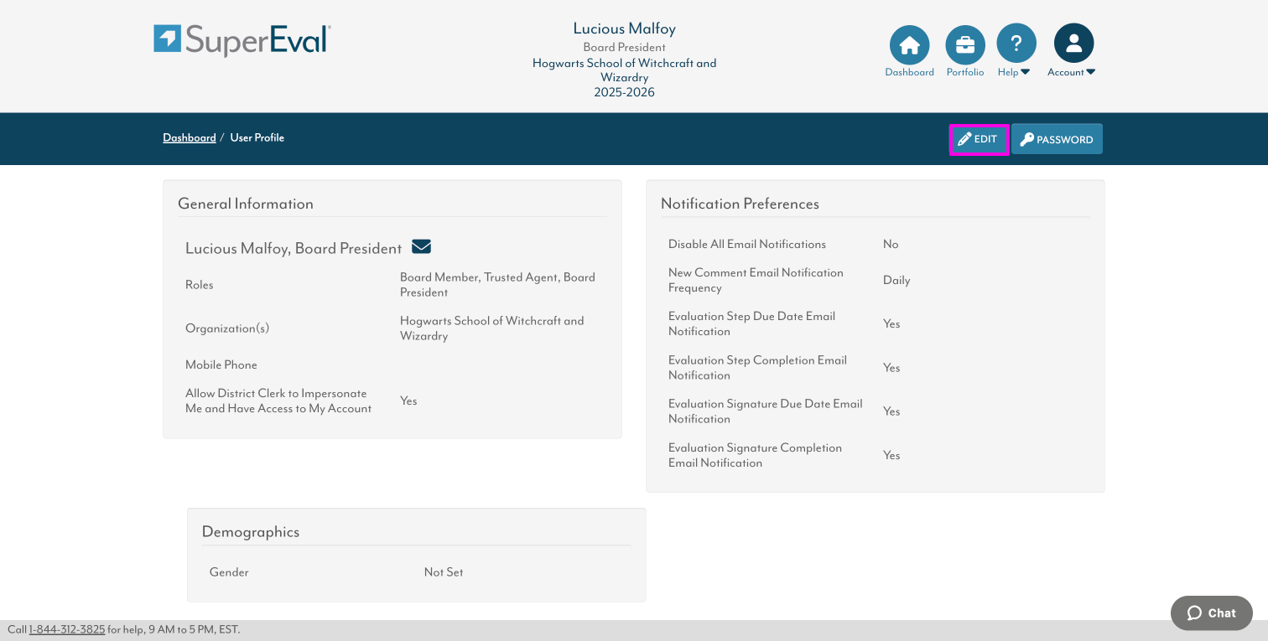Click the EDIT button
1268x641 pixels.
coord(979,140)
